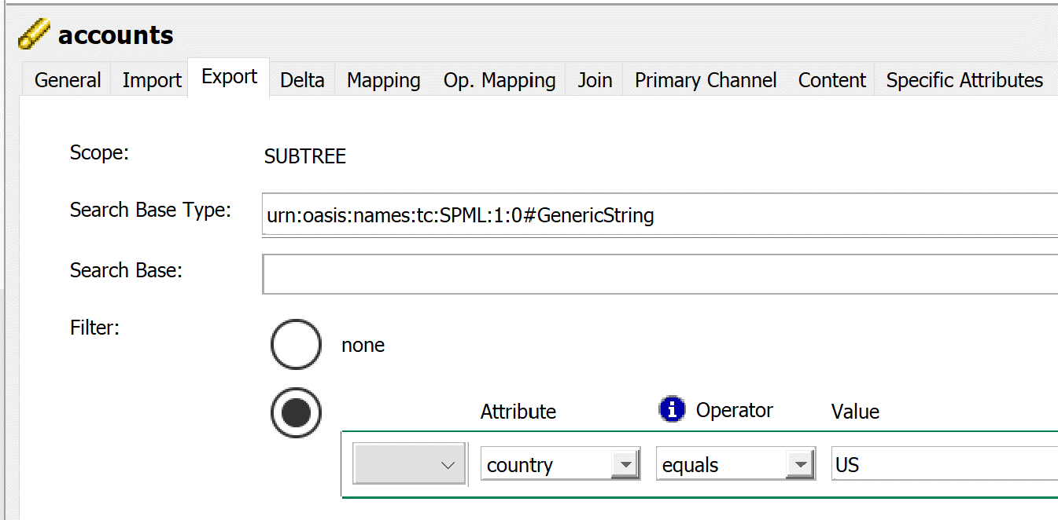Switch to the Primary Channel tab
The height and width of the screenshot is (520, 1058).
click(705, 79)
